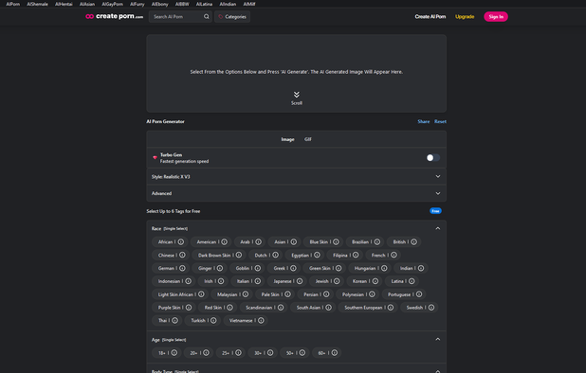Click the info icon beside German tag
Screen dimensions: 586x373
click(x=182, y=268)
